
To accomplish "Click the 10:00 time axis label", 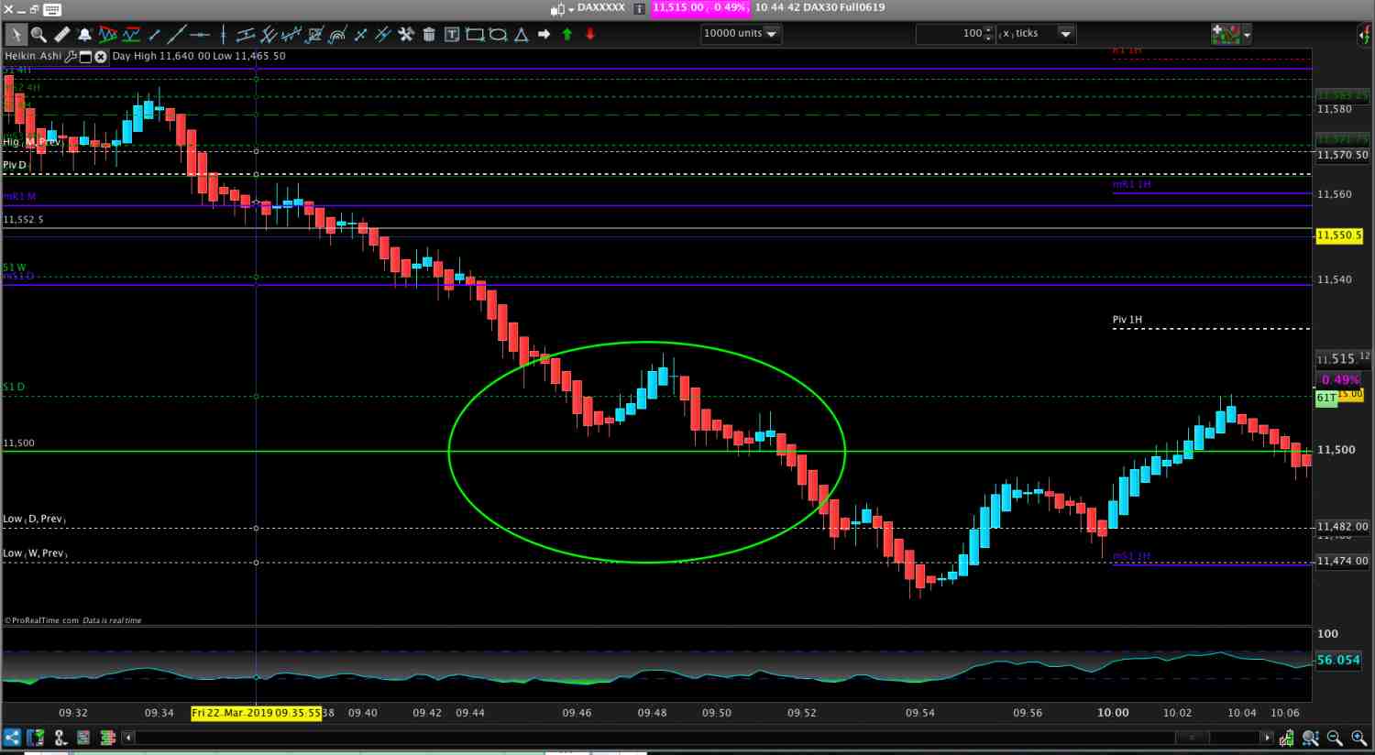I will tap(1113, 713).
